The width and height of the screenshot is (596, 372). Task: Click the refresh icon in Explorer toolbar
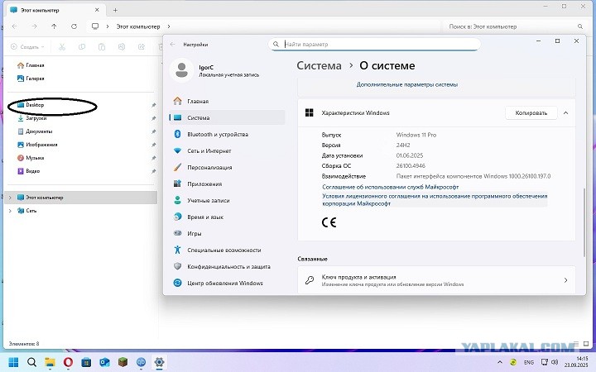(x=74, y=26)
